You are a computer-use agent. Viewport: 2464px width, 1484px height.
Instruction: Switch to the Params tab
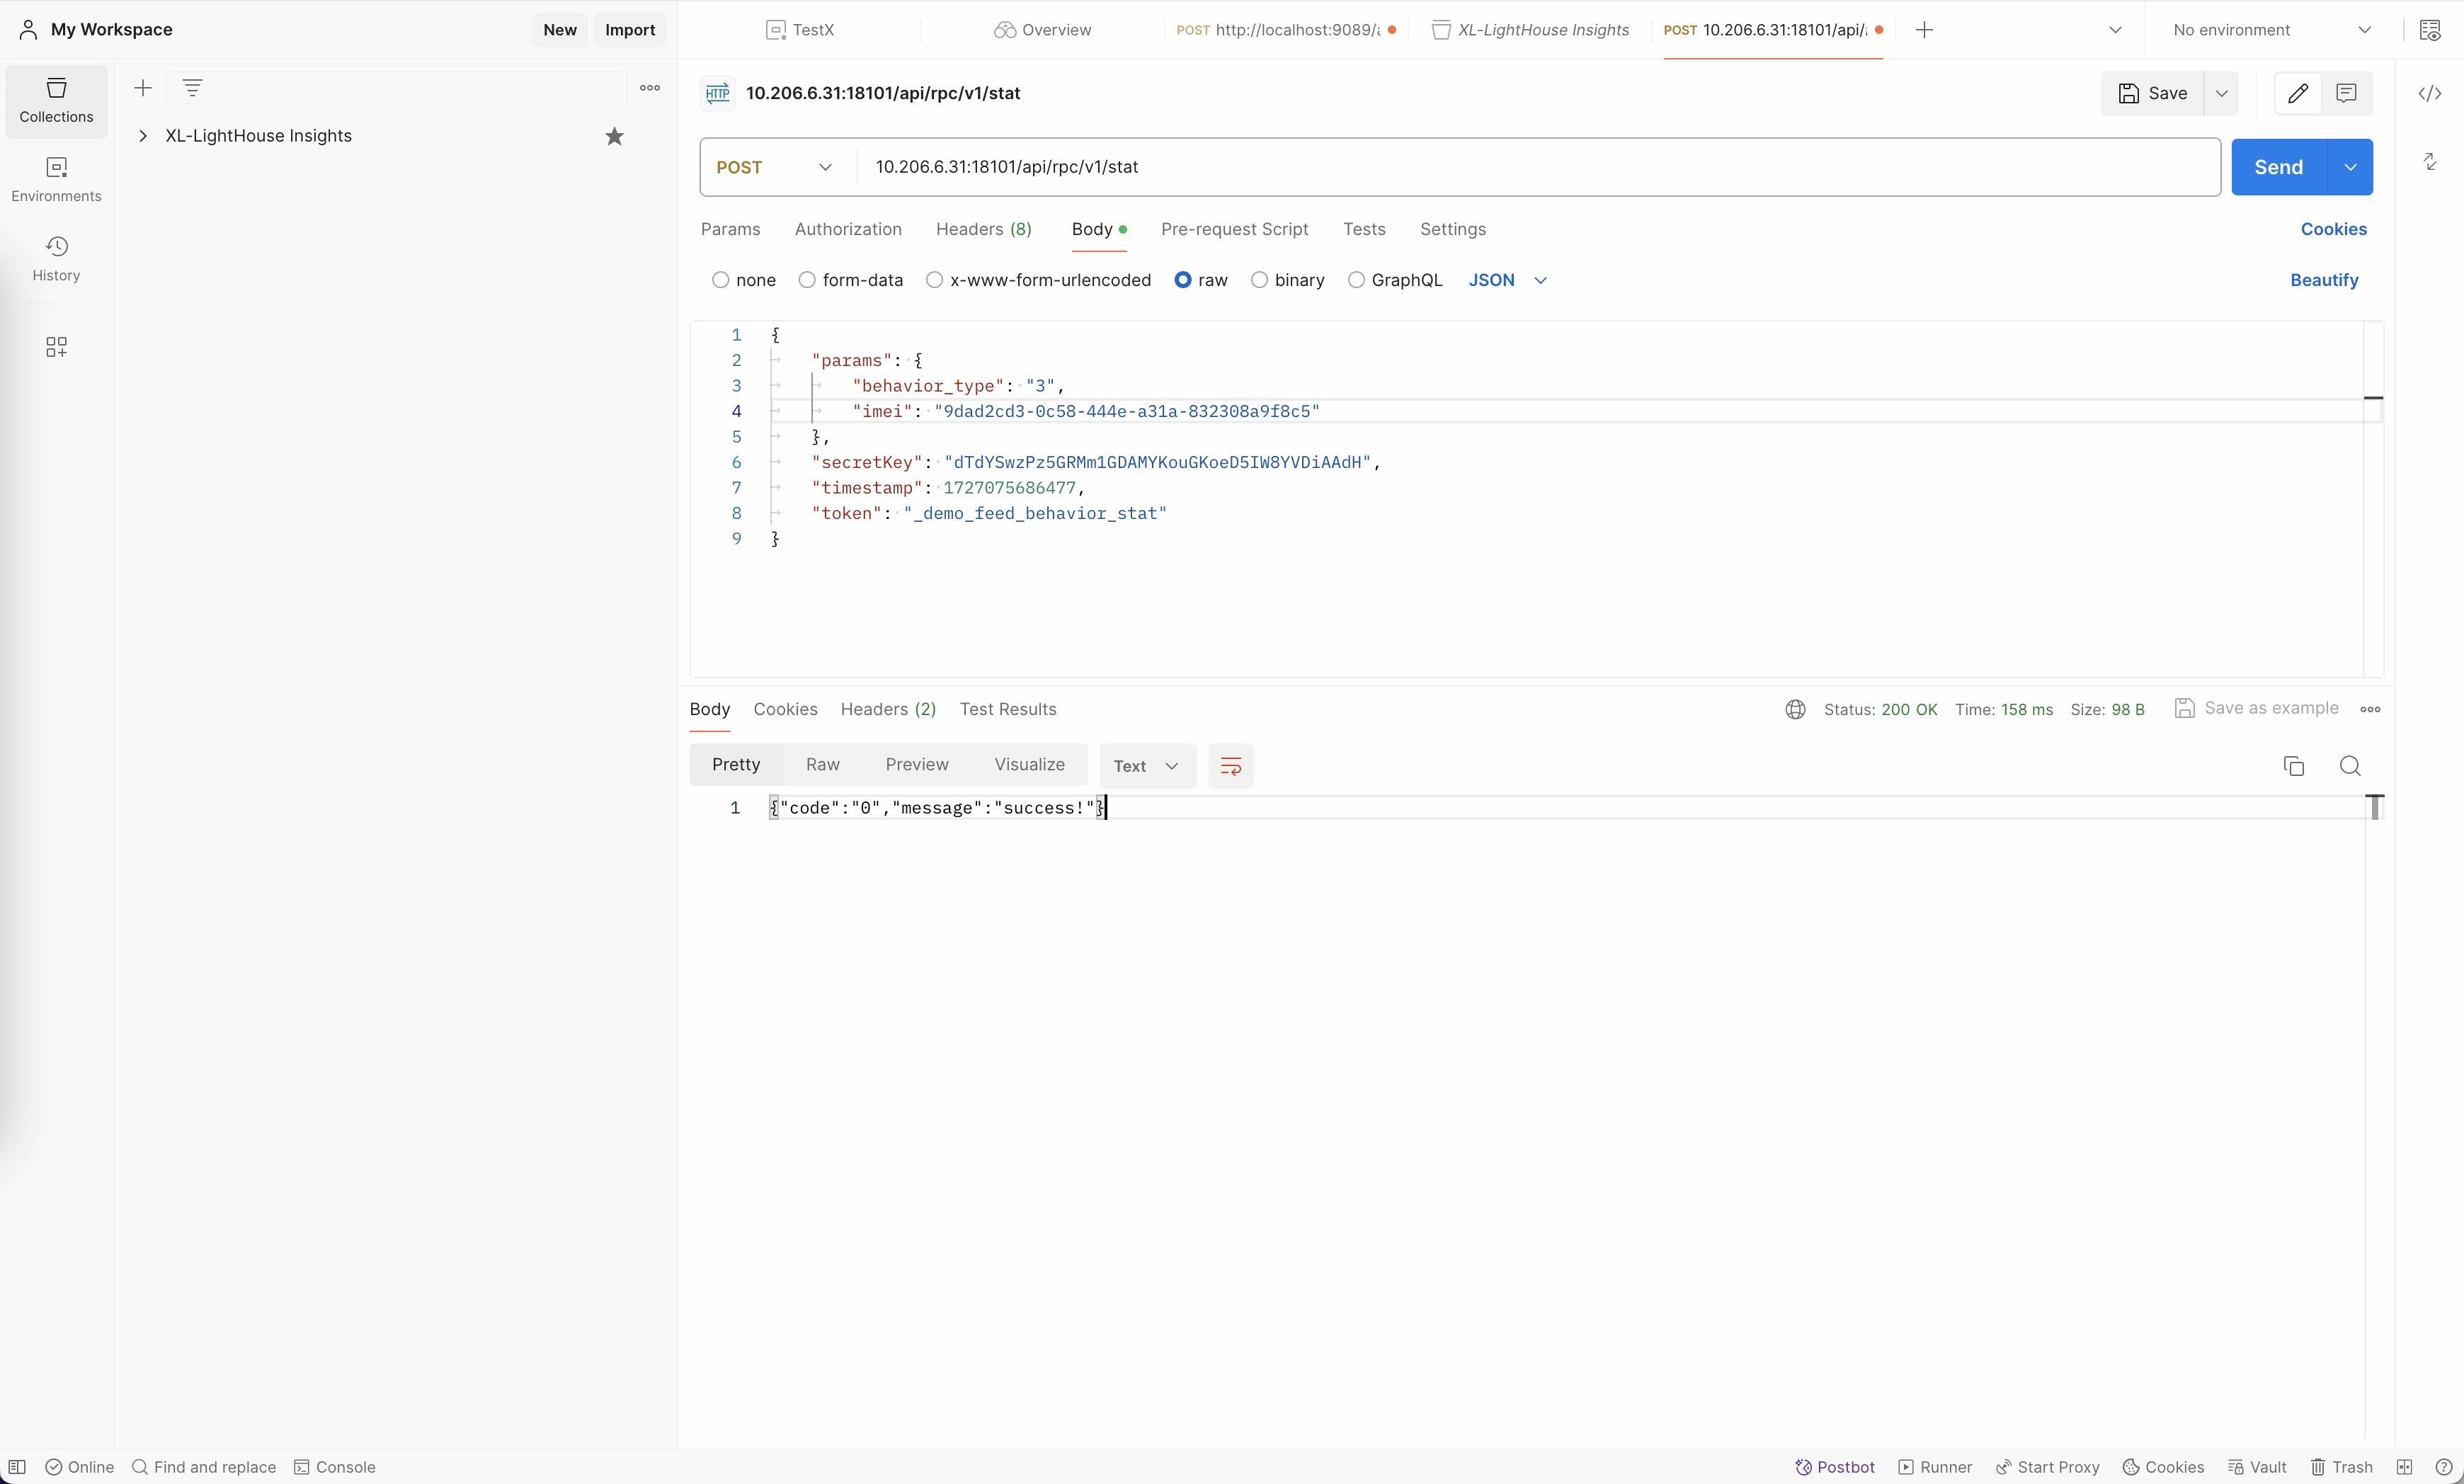(x=730, y=229)
